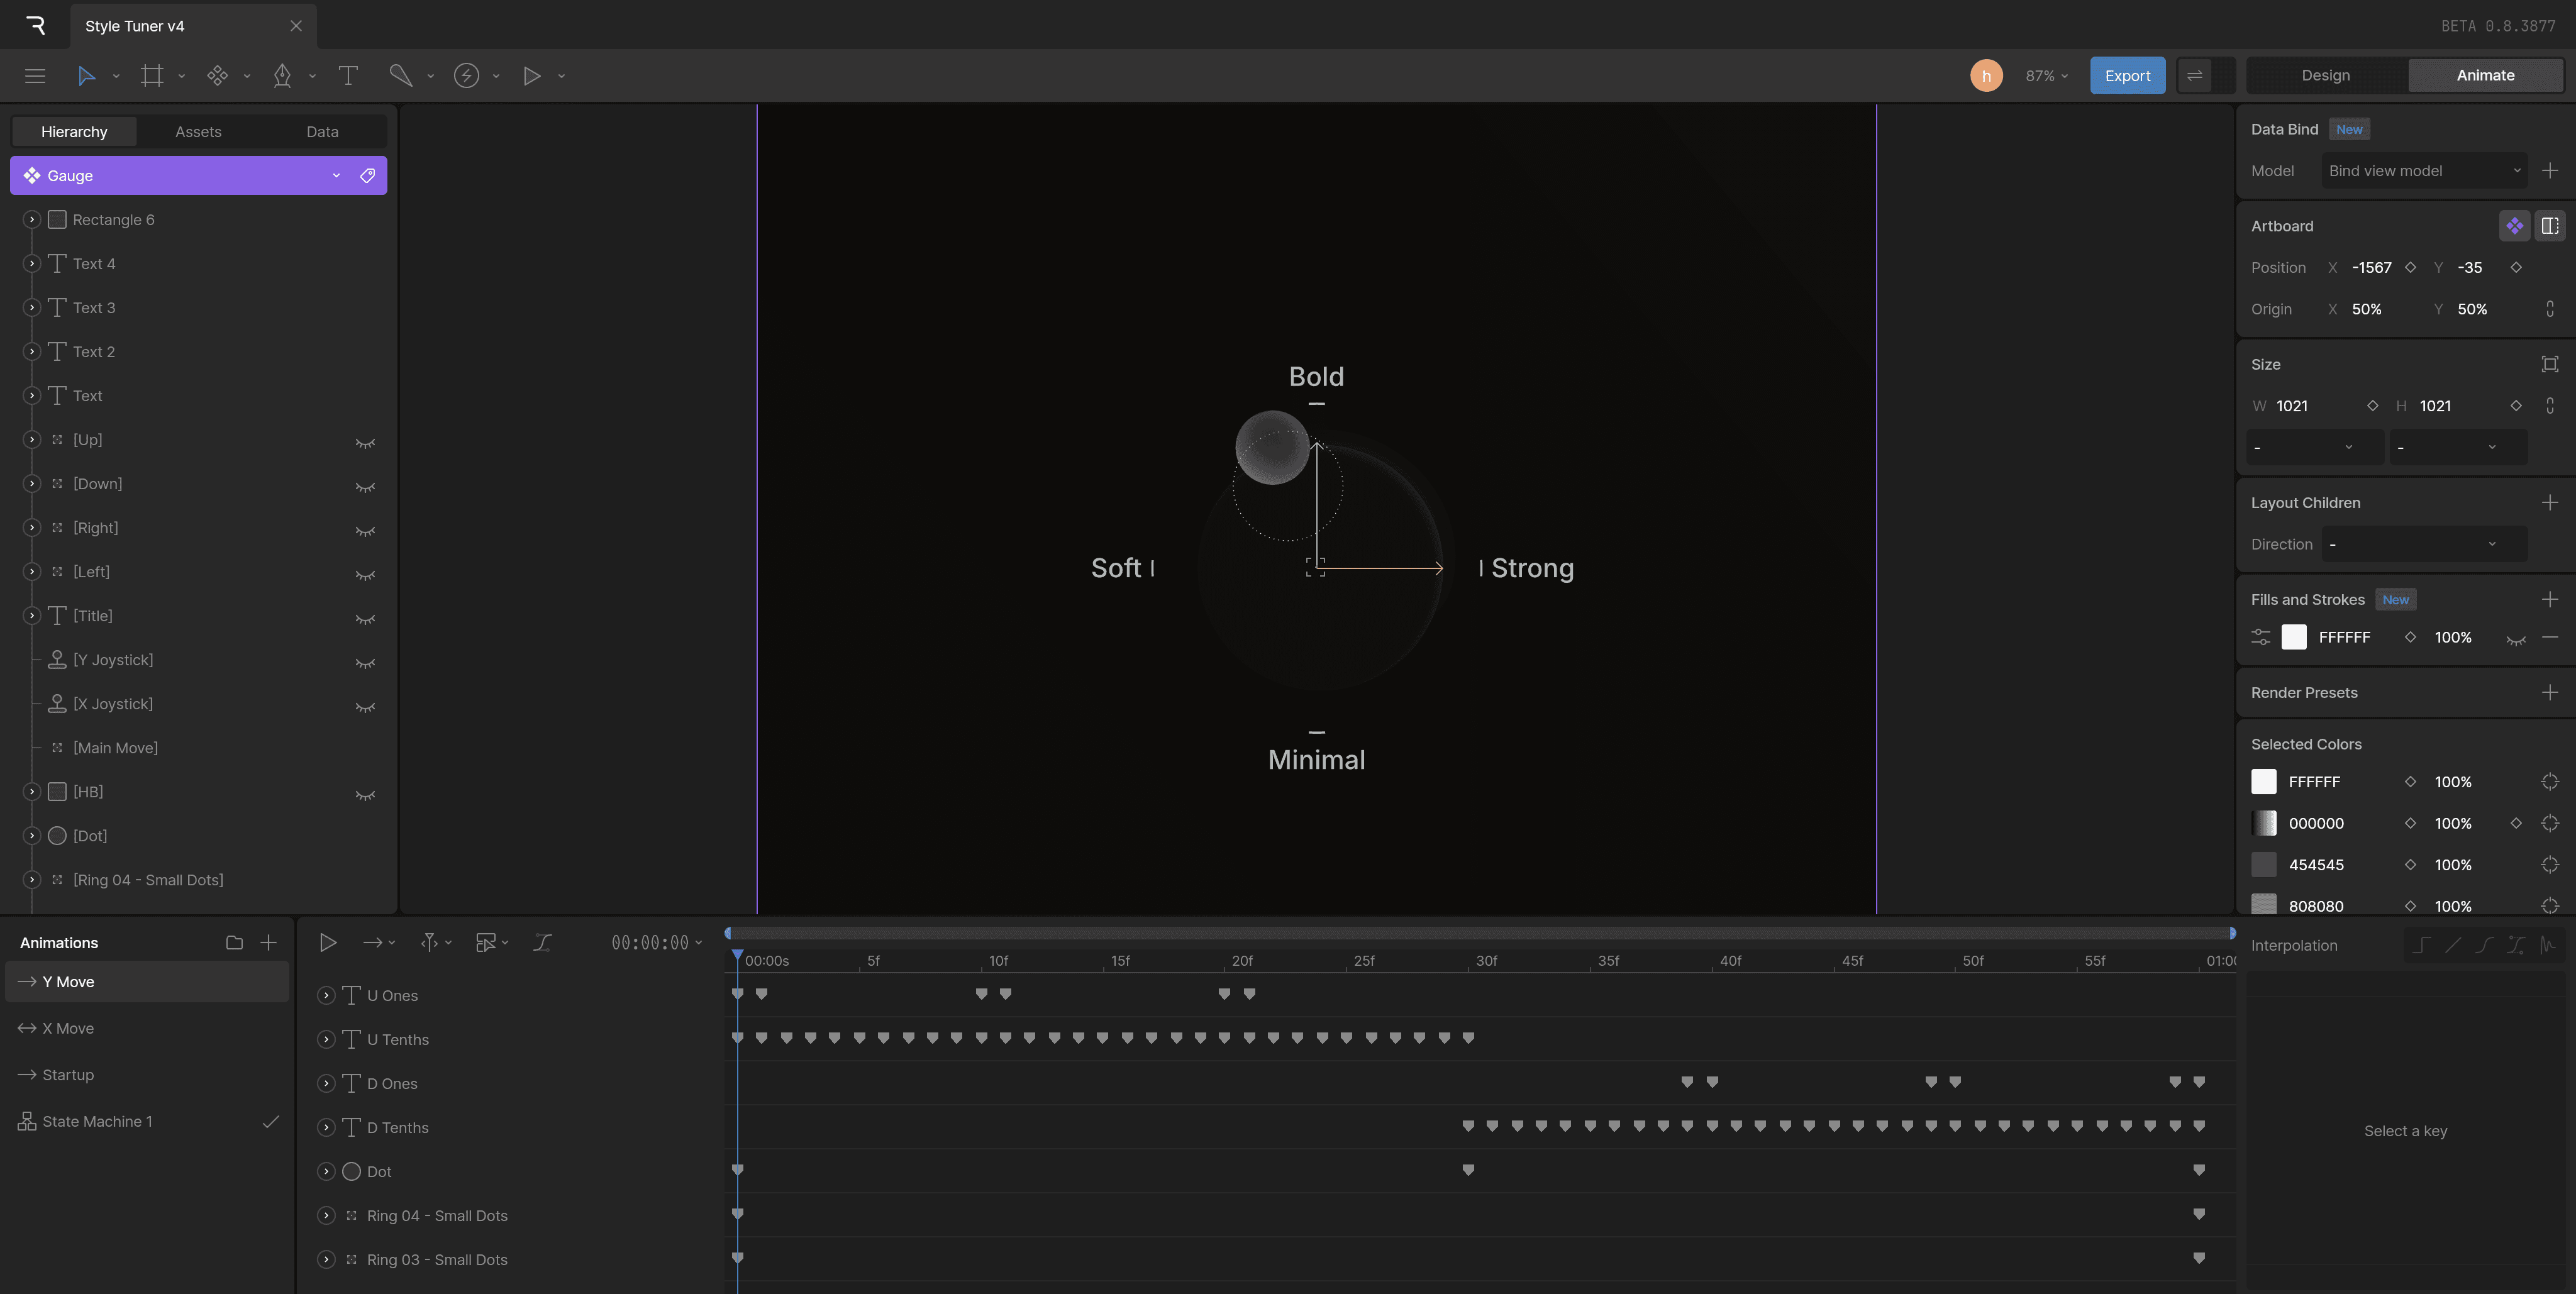2576x1294 pixels.
Task: Click the toolbar play preview icon
Action: [x=532, y=76]
